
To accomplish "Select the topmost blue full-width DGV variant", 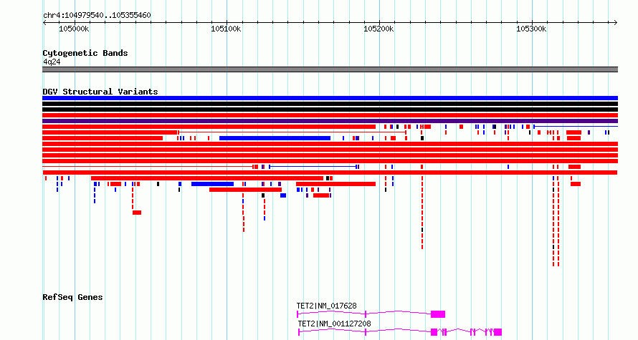I will [330, 98].
